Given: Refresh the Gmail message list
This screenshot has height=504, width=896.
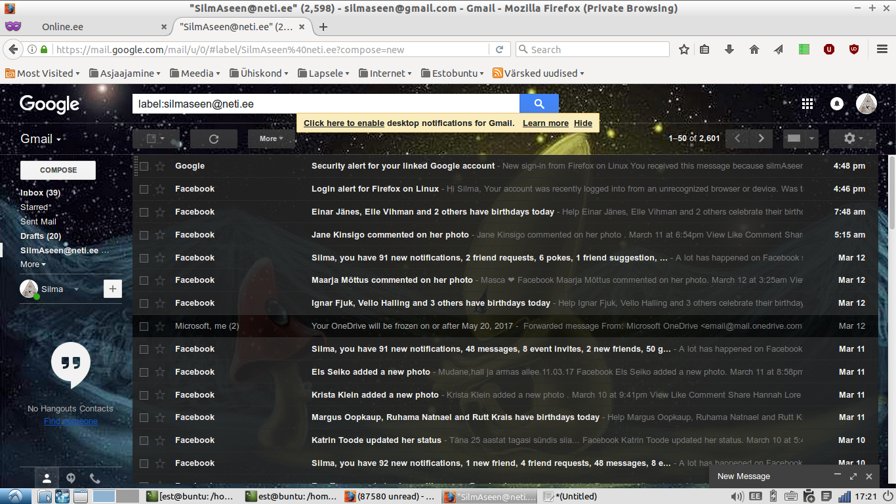Looking at the screenshot, I should 214,138.
